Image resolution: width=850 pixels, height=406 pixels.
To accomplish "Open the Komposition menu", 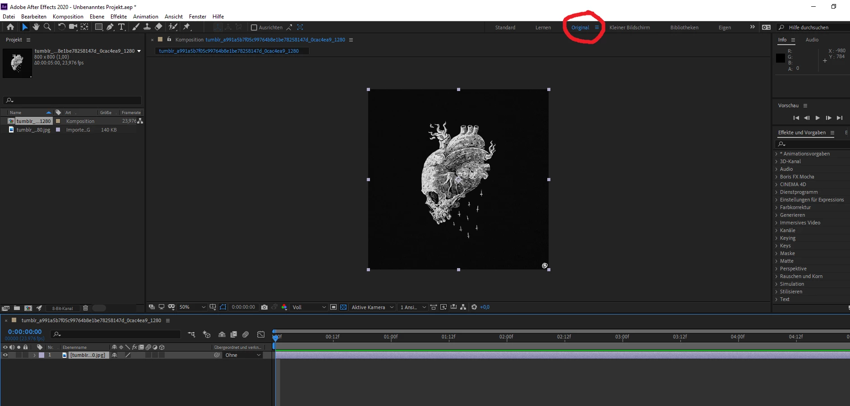I will click(x=68, y=17).
